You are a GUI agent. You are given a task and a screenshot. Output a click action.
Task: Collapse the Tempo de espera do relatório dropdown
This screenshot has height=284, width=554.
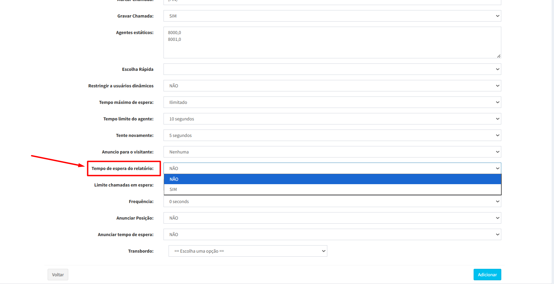click(332, 168)
